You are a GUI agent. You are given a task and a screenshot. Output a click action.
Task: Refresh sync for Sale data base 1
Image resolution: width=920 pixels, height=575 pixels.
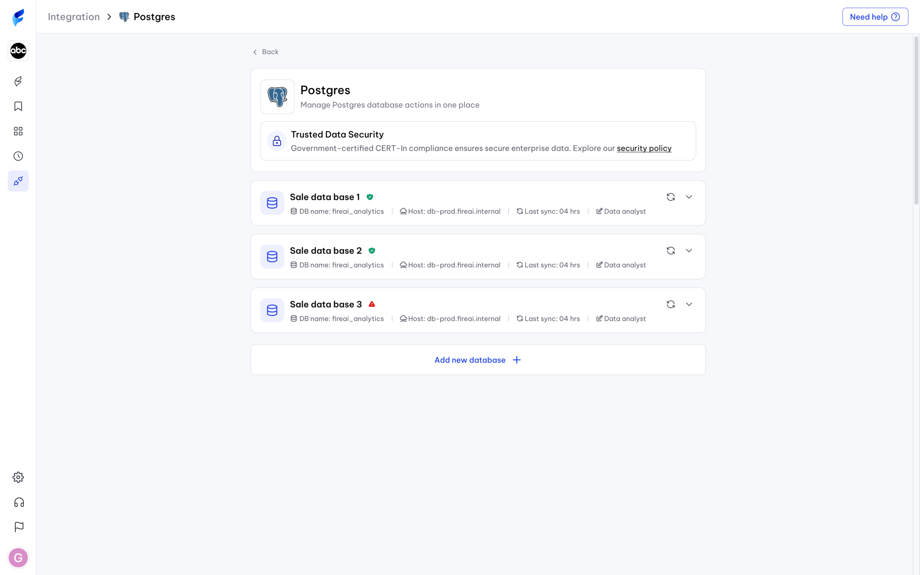(670, 197)
